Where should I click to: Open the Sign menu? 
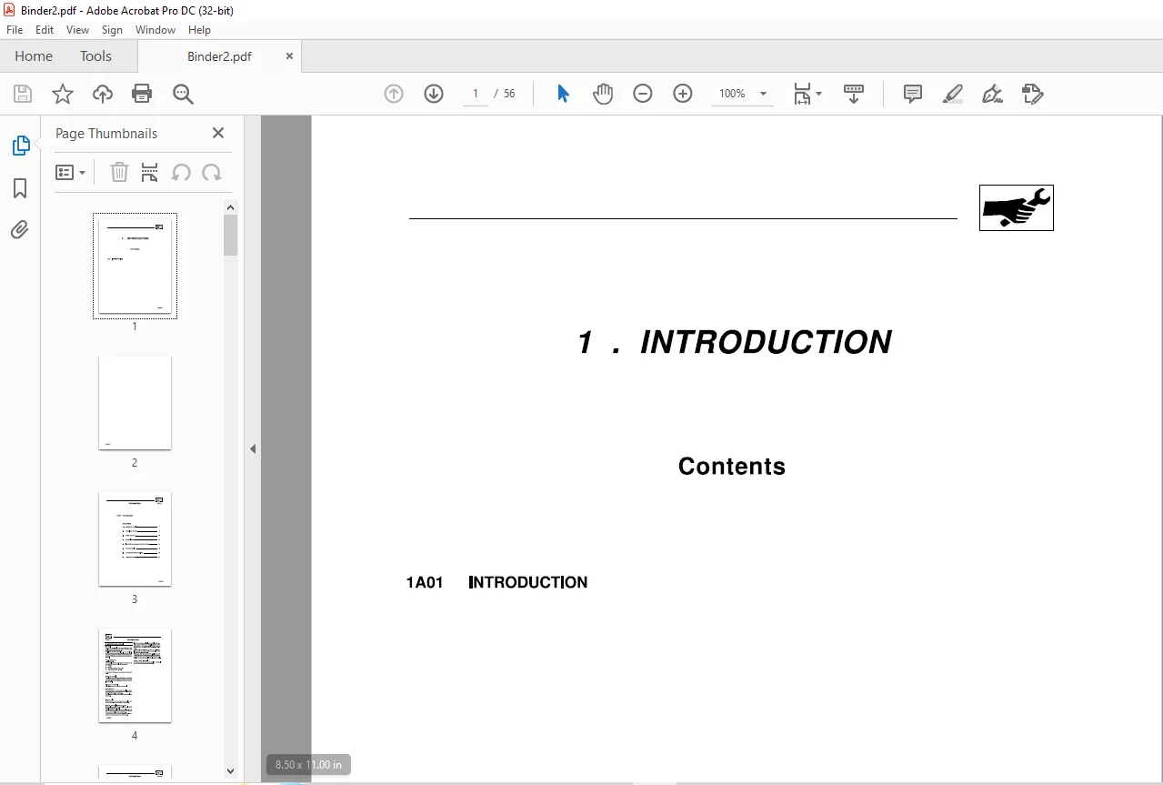click(x=112, y=30)
